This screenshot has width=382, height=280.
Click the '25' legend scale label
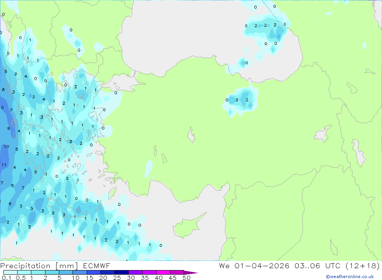click(x=117, y=278)
